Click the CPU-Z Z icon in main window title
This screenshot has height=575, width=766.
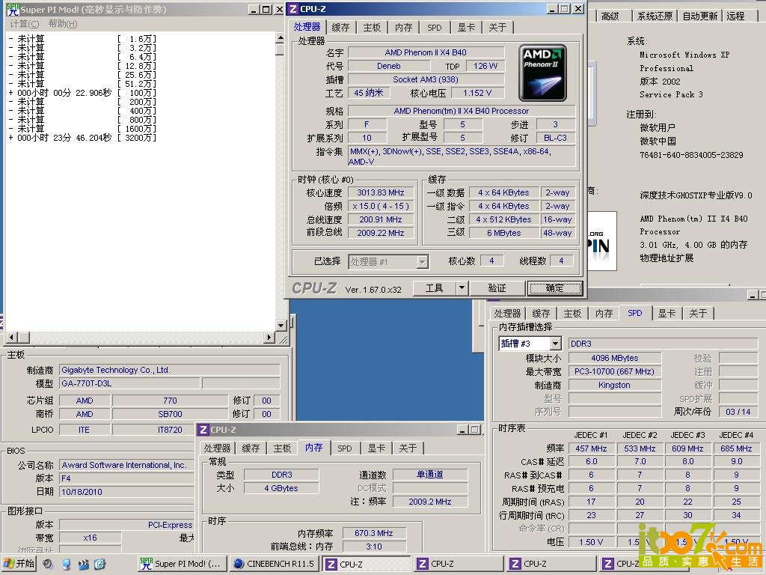click(293, 9)
